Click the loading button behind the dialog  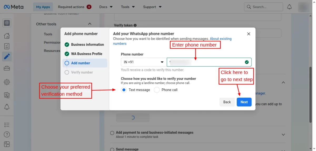pyautogui.click(x=133, y=118)
